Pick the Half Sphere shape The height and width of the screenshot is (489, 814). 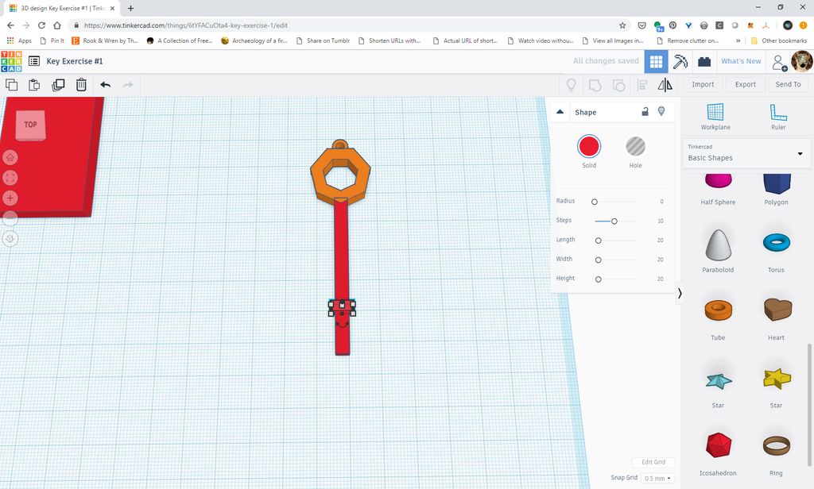718,189
